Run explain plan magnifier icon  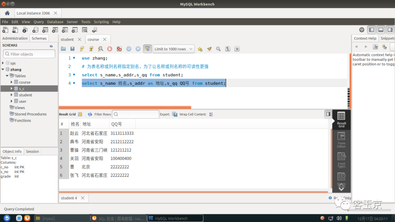[101, 49]
